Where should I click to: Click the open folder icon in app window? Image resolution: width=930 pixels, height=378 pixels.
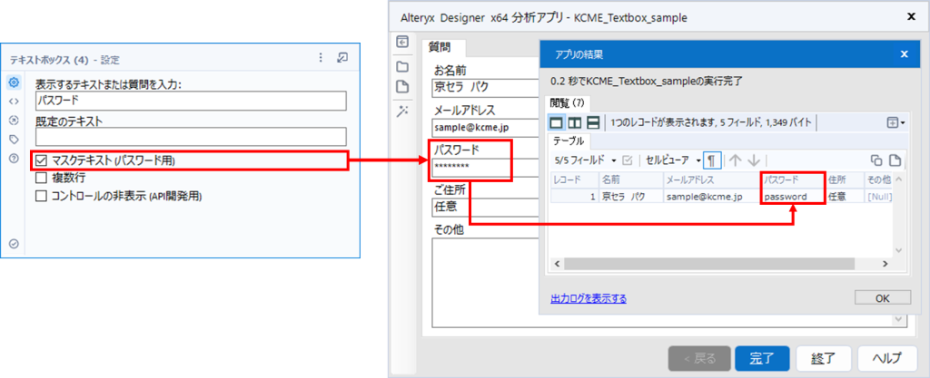point(402,66)
